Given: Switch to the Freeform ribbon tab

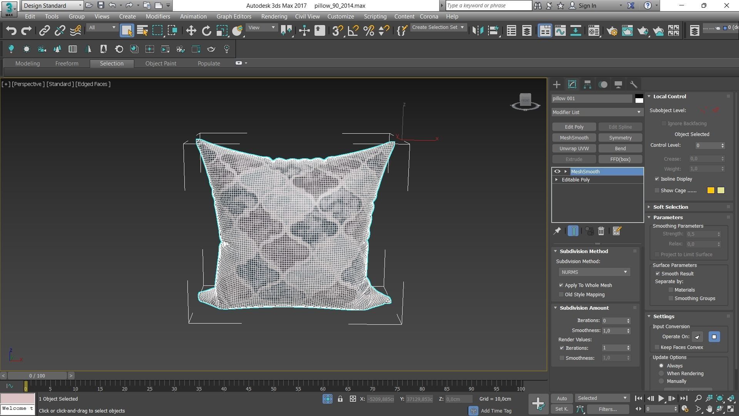Looking at the screenshot, I should 67,64.
